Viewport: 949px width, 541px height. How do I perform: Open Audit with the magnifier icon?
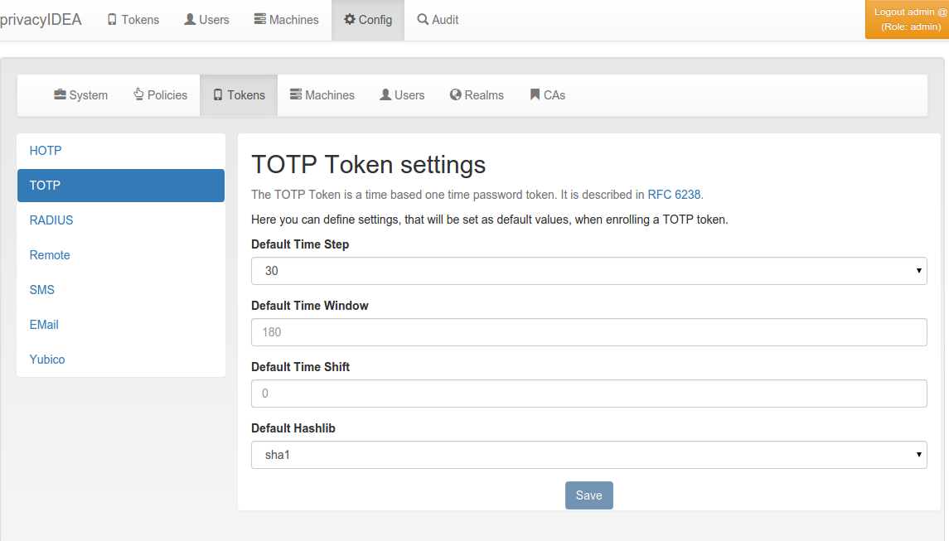tap(423, 19)
